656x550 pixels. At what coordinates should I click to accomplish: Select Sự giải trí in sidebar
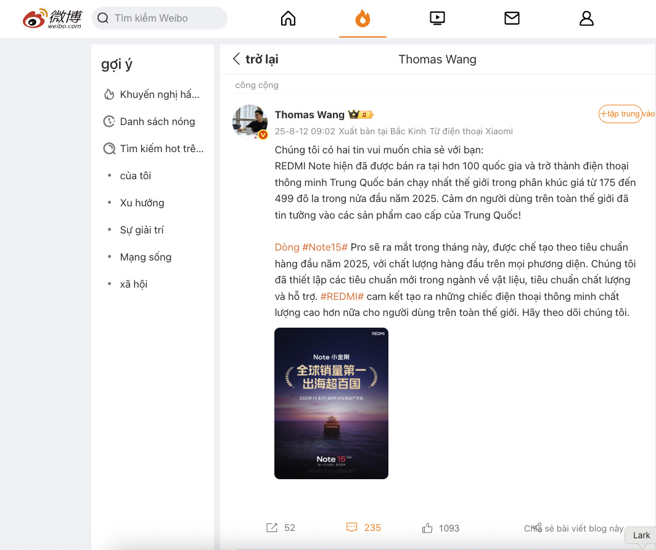point(142,230)
